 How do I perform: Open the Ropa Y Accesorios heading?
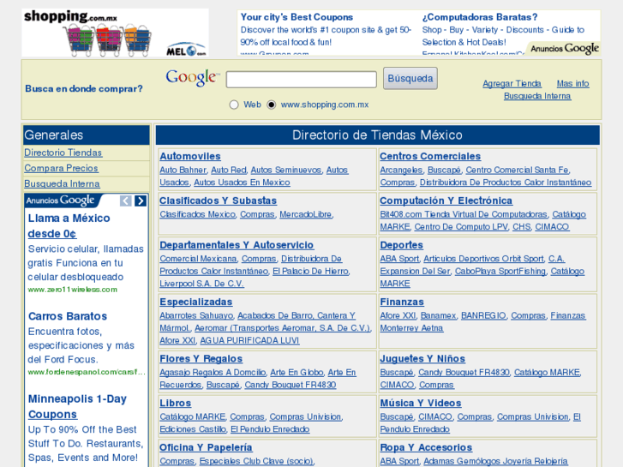pos(426,447)
